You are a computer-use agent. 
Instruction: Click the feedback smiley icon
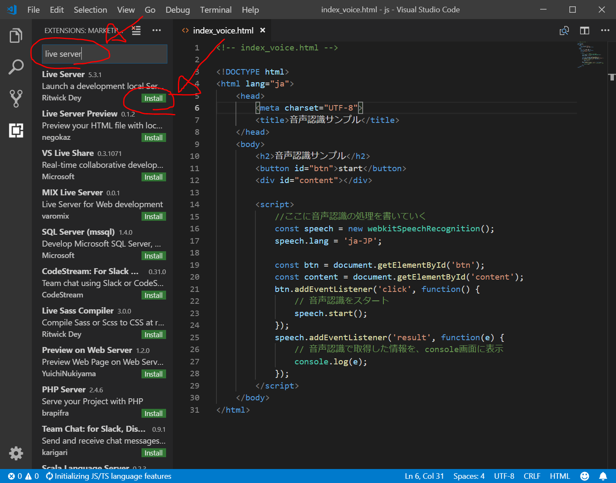(x=584, y=476)
